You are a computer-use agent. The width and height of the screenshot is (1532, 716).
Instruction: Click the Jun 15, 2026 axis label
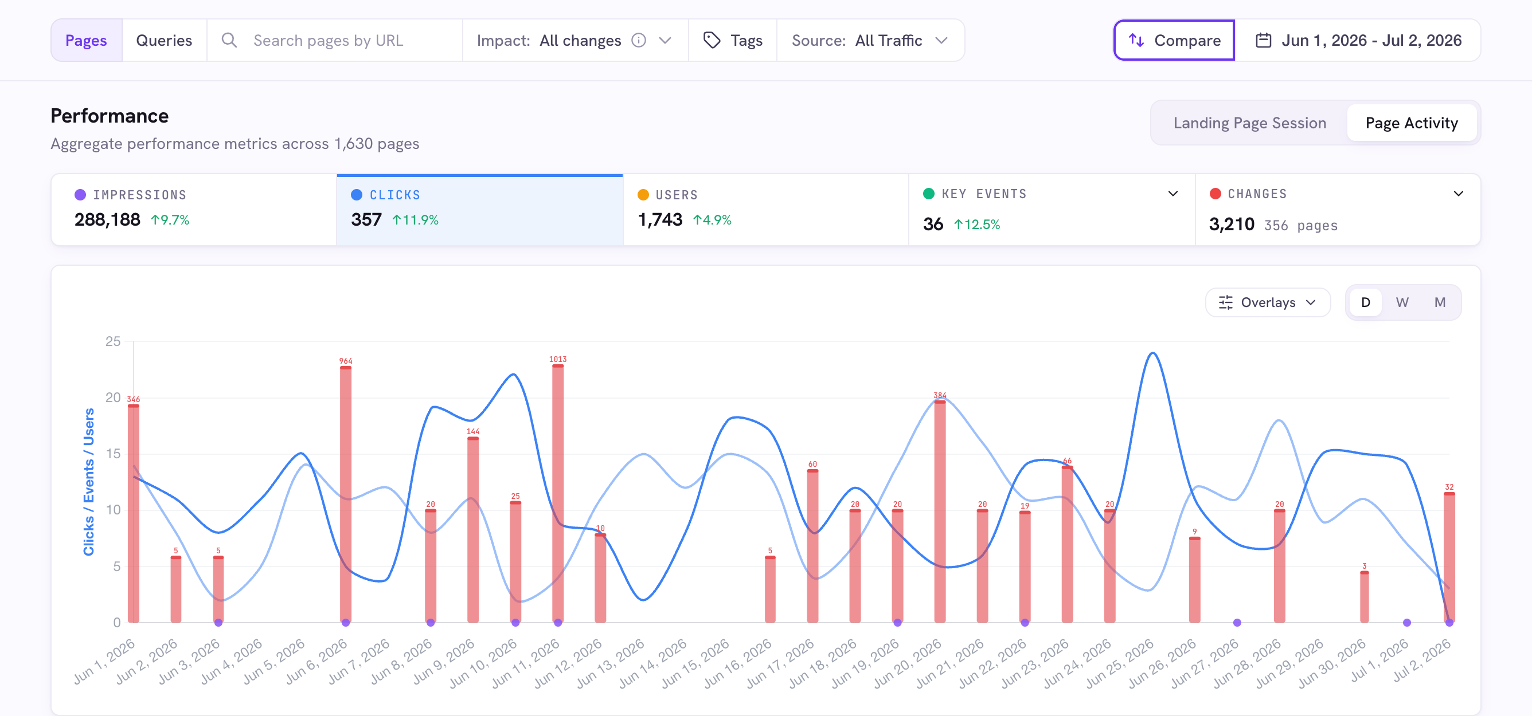click(x=696, y=663)
